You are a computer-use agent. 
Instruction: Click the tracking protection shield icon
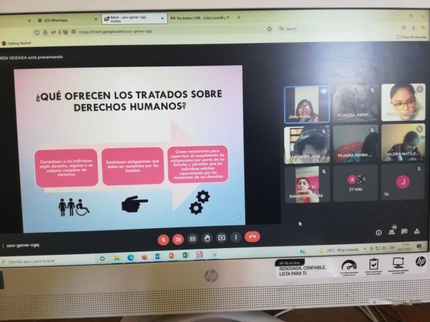coord(37,32)
